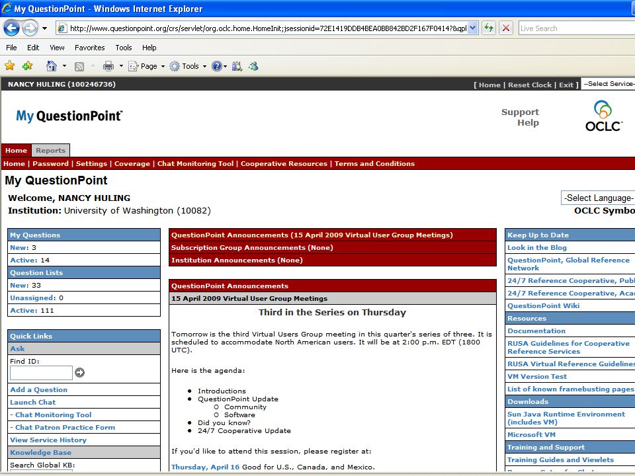Click the Print icon
This screenshot has height=476, width=635.
[108, 66]
